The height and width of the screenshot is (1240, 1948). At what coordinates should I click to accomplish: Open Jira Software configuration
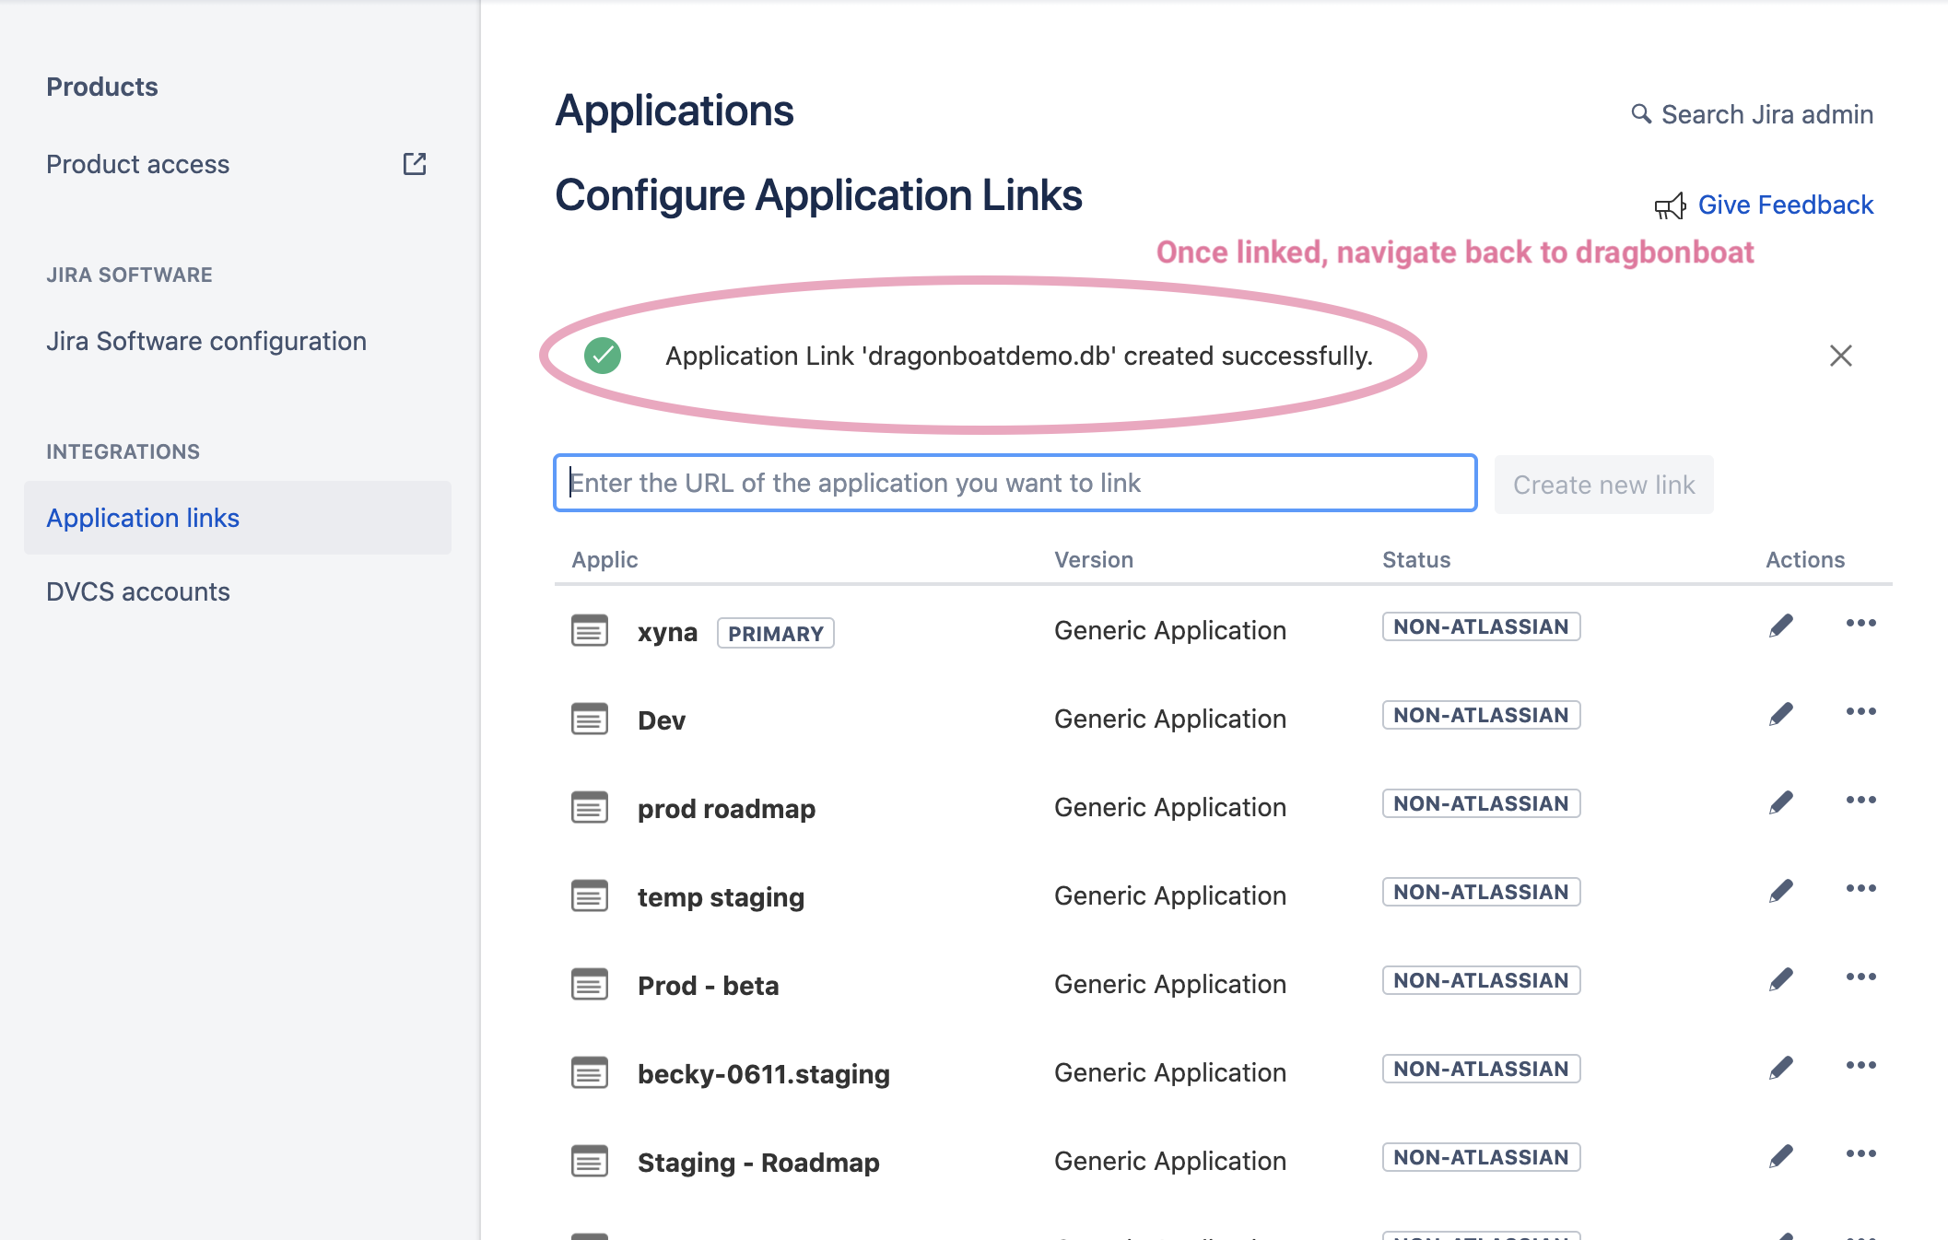(x=206, y=341)
